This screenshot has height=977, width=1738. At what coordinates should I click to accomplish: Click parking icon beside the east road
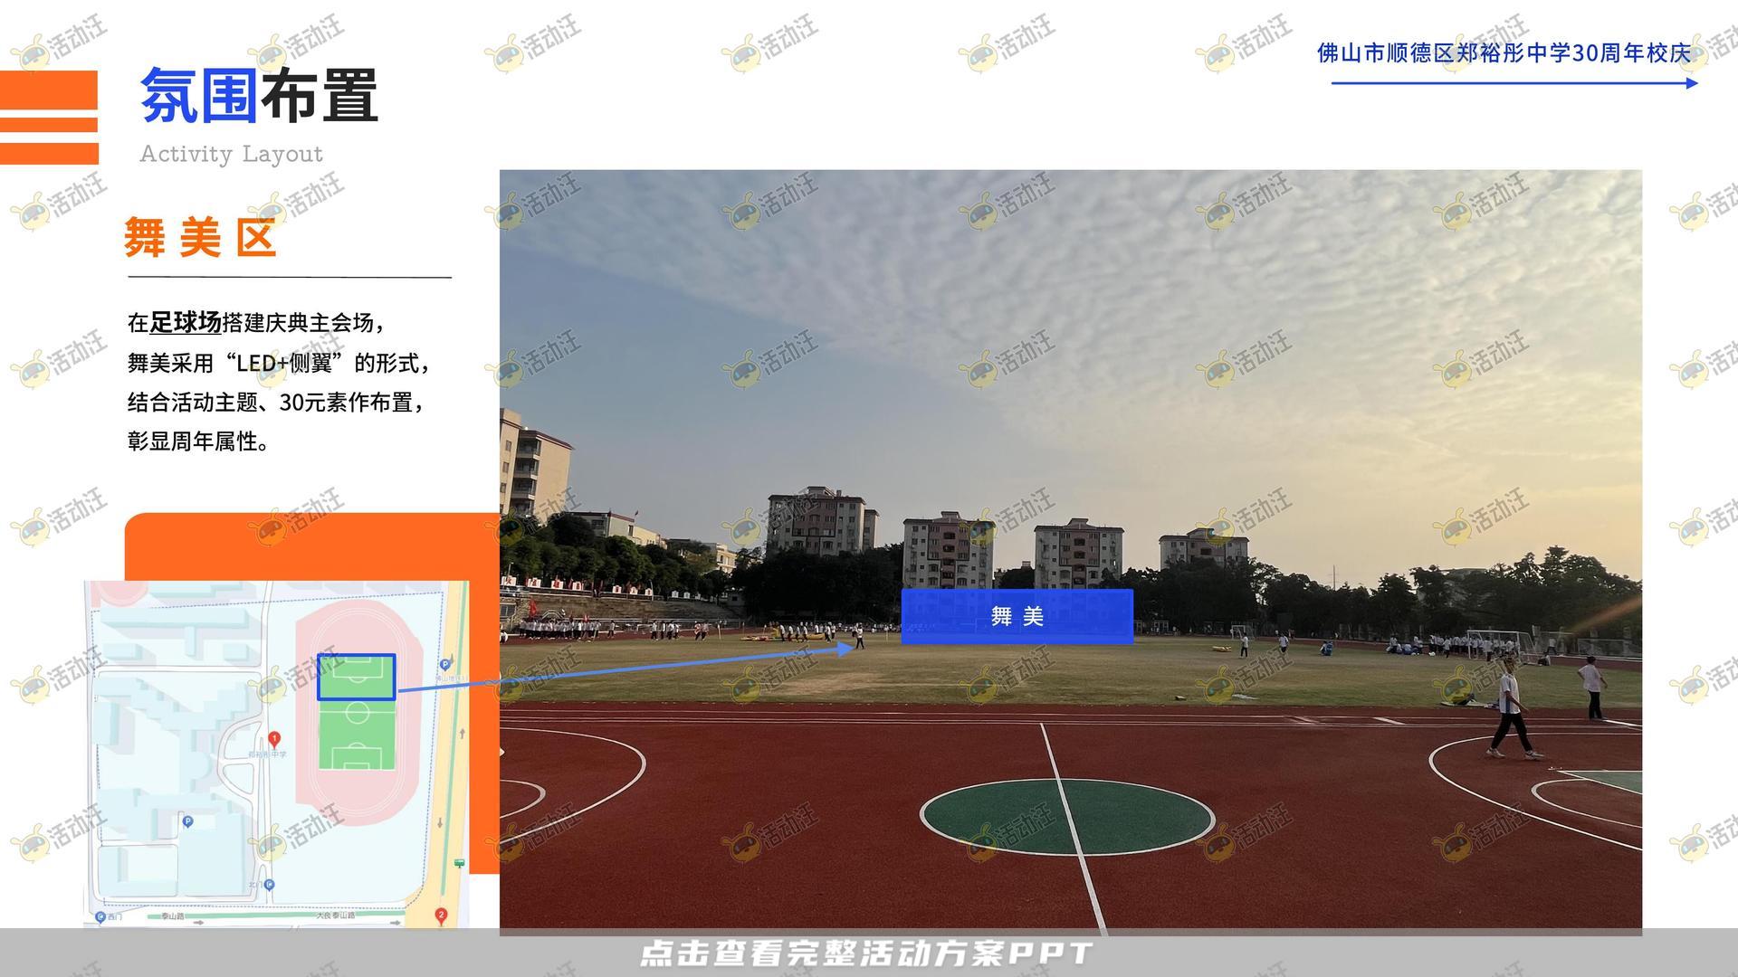point(444,665)
